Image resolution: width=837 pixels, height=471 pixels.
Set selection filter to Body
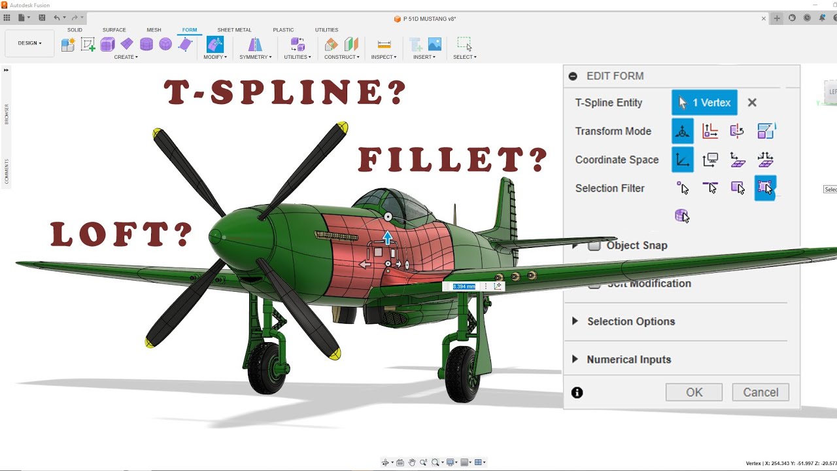click(x=683, y=216)
